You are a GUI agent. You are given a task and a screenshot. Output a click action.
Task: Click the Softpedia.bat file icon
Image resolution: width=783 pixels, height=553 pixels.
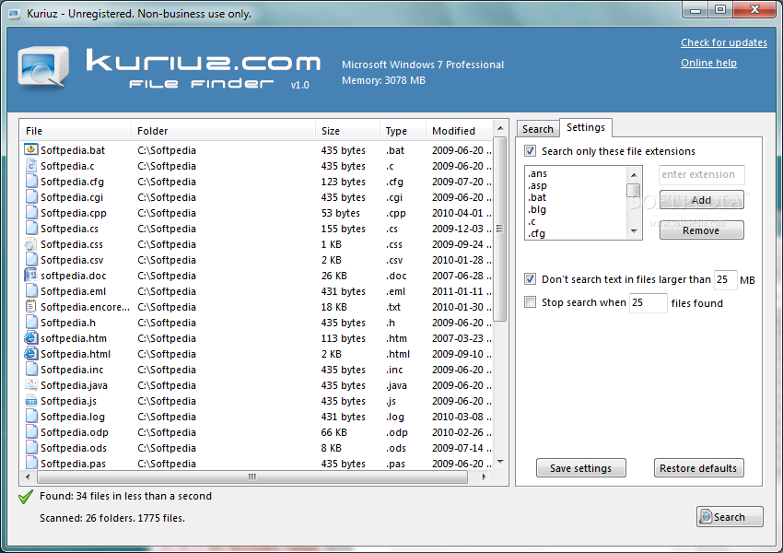pyautogui.click(x=31, y=149)
